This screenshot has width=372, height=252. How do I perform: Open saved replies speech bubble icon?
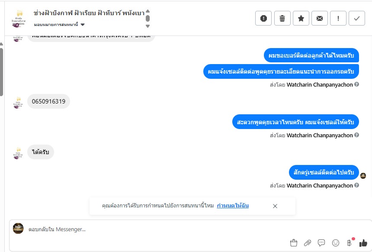coord(321,243)
